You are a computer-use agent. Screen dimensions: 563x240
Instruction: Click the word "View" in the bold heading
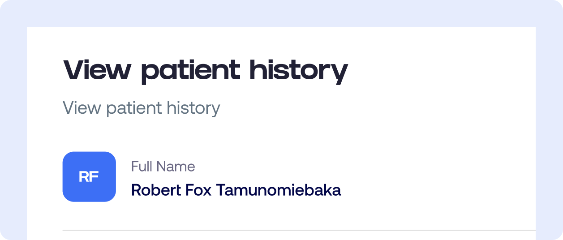coord(97,70)
